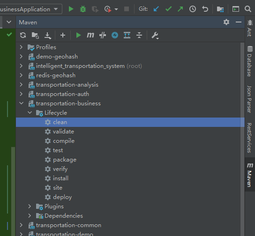Open the Database side tab
This screenshot has width=255, height=236.
(x=250, y=61)
